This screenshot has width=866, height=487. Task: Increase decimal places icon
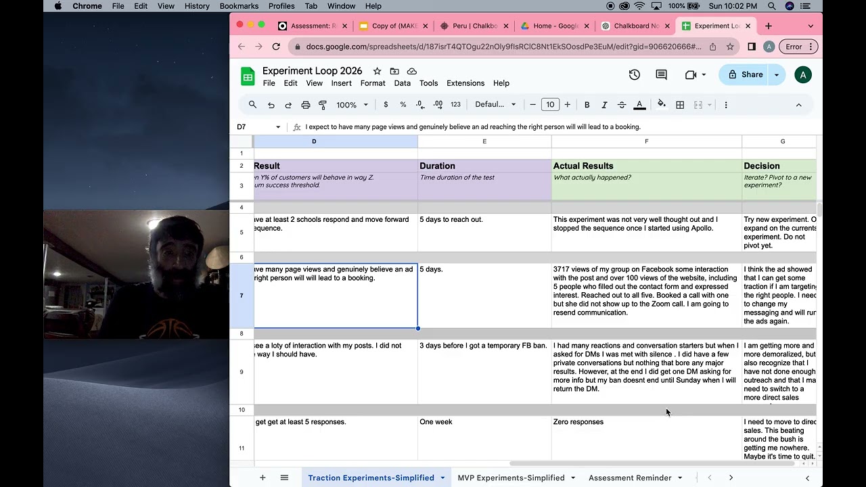[x=438, y=105]
